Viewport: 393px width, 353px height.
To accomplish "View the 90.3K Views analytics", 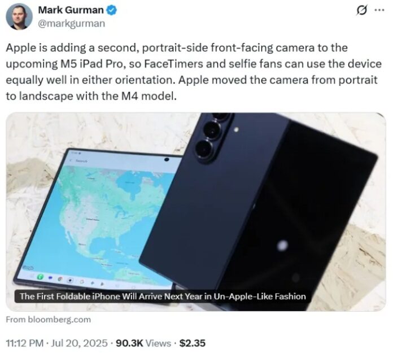I will coord(143,343).
